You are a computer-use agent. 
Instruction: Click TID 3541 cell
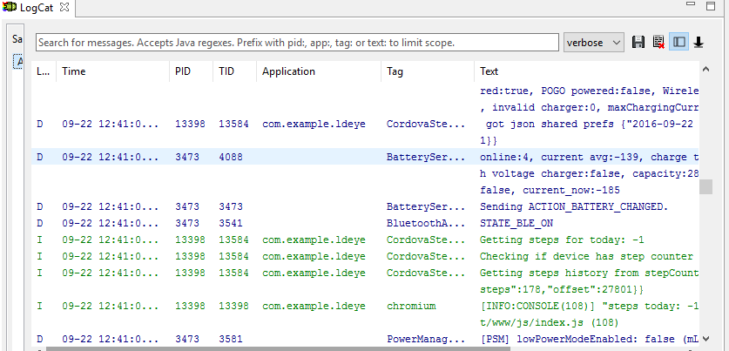pos(231,223)
